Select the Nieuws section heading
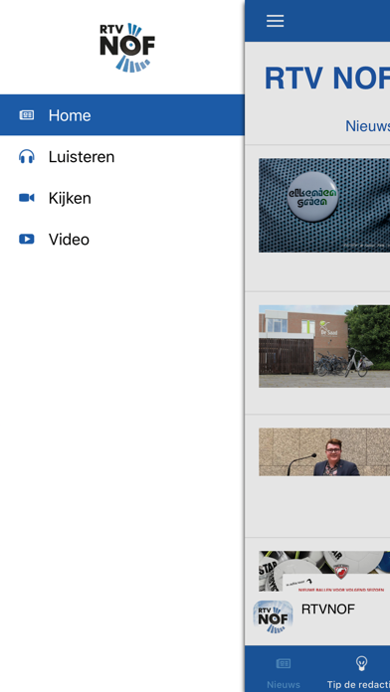Image resolution: width=390 pixels, height=692 pixels. [x=367, y=126]
